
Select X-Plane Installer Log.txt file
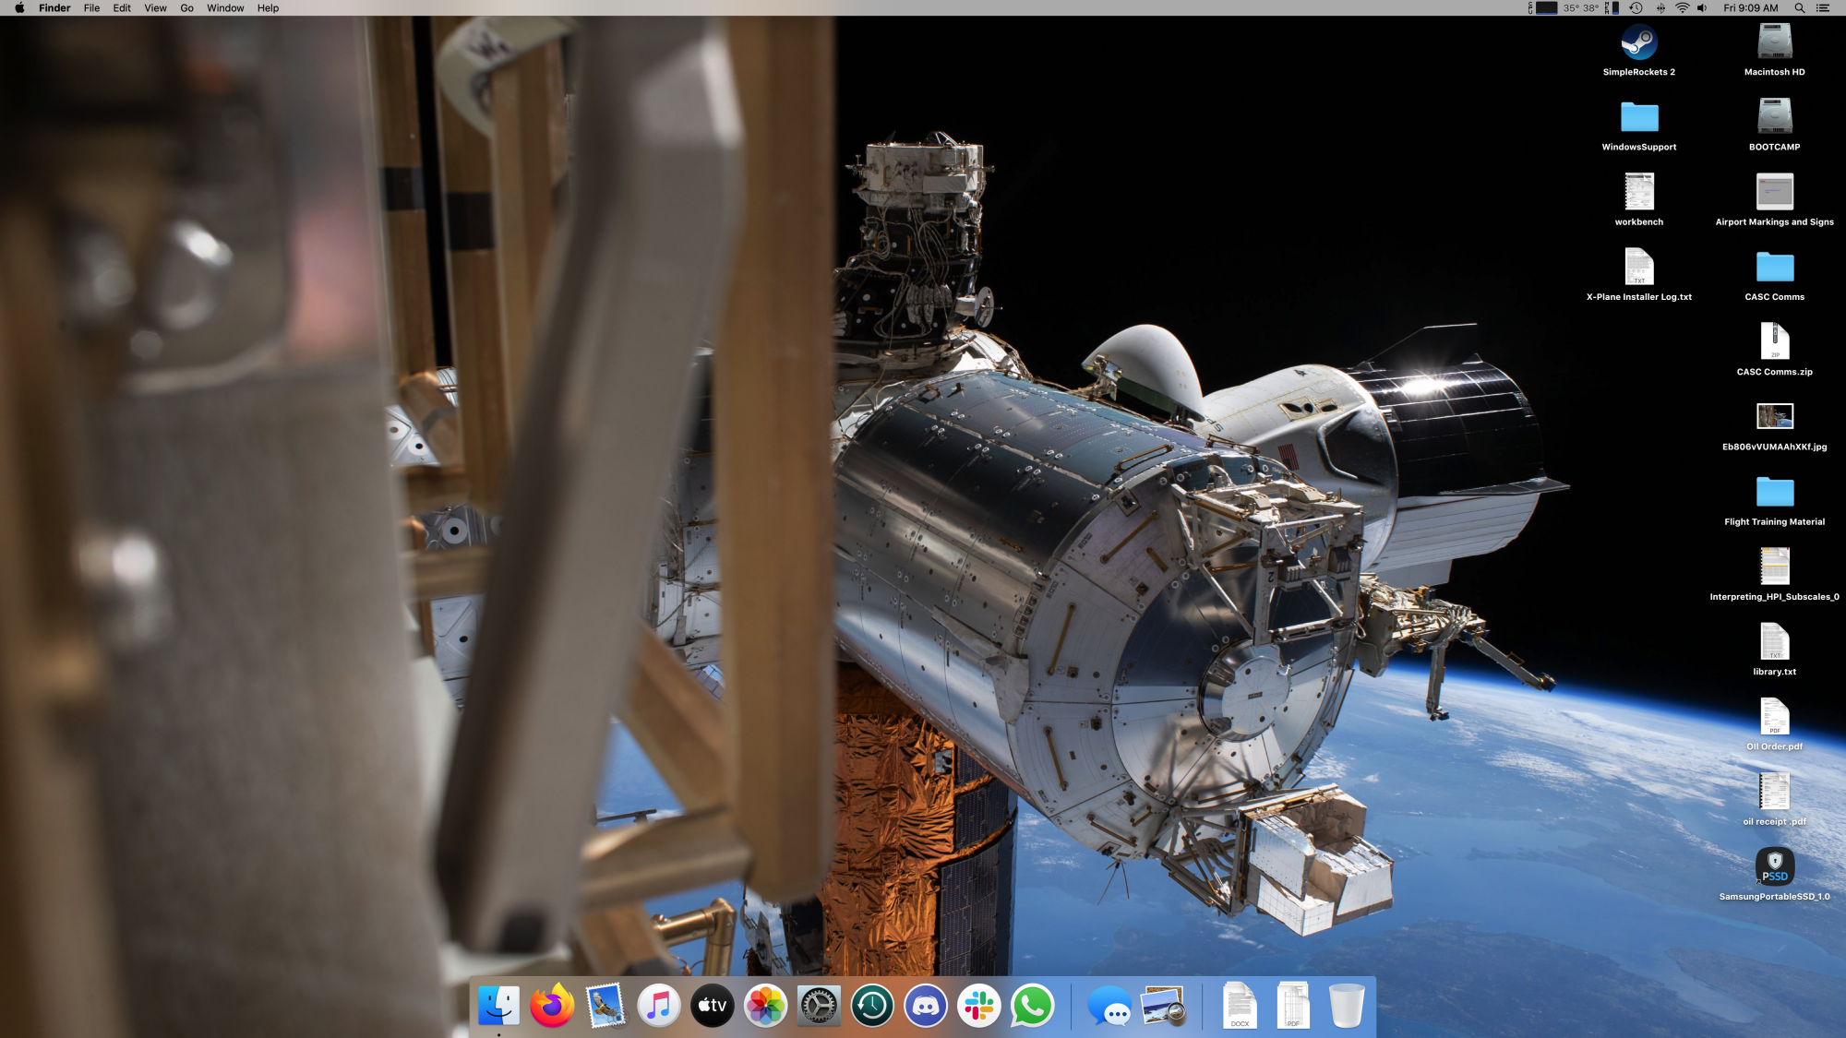(1639, 267)
